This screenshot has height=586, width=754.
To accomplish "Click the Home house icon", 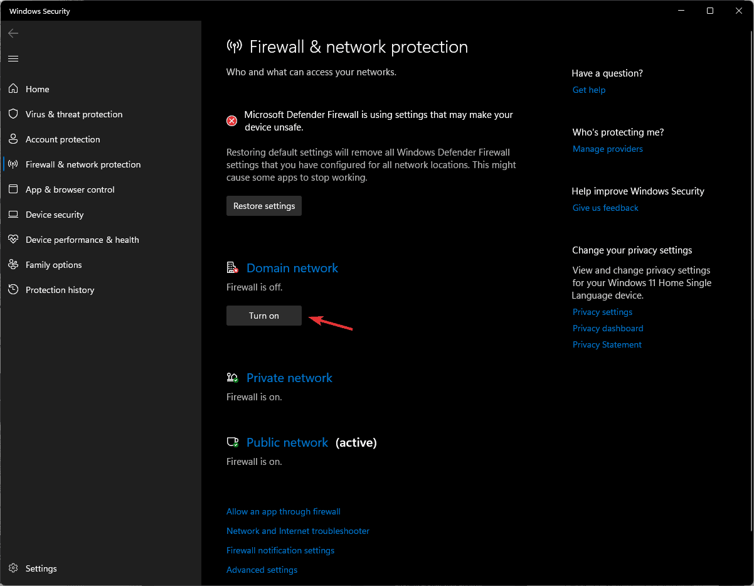I will (x=13, y=89).
